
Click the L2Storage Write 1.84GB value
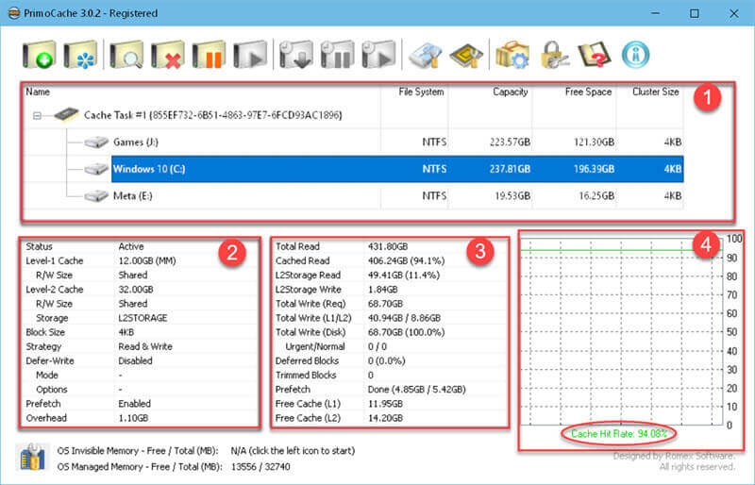383,290
